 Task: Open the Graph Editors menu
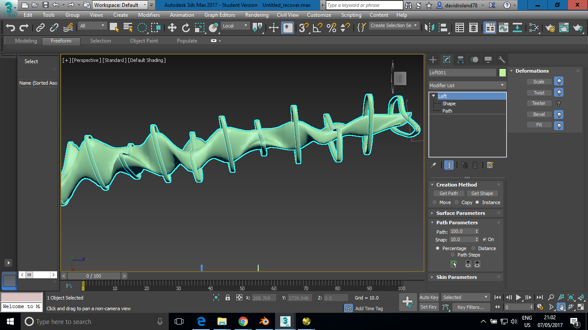[220, 15]
